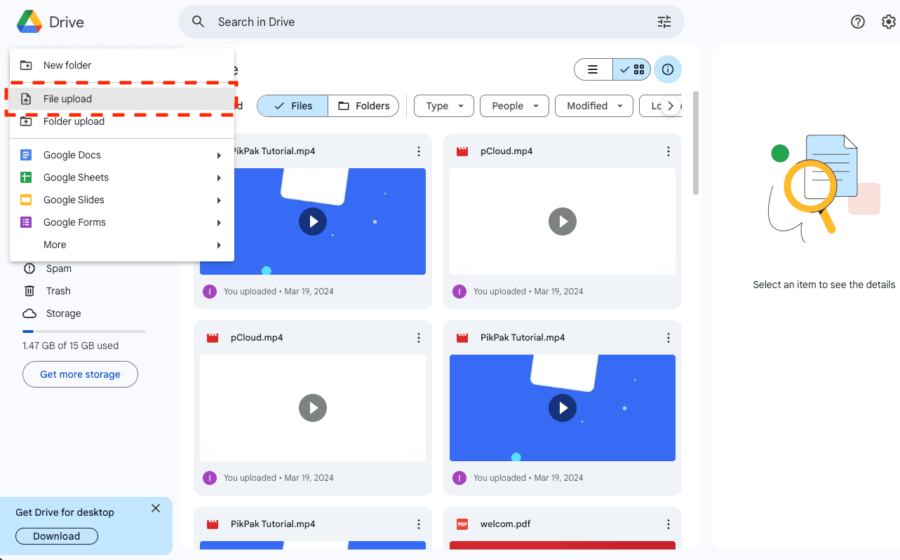
Task: Open more actions for second-row pCloud.mp4
Action: pos(419,338)
